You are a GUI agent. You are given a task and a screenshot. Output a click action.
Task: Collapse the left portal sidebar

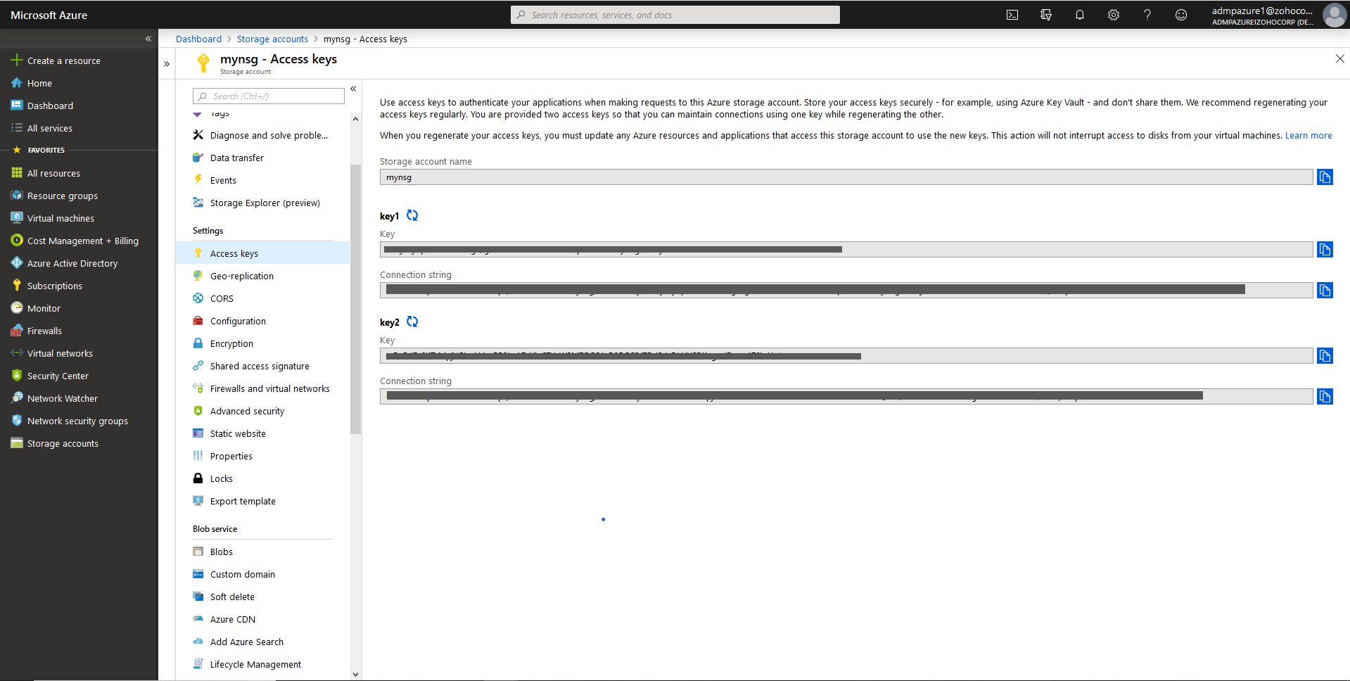pyautogui.click(x=148, y=39)
